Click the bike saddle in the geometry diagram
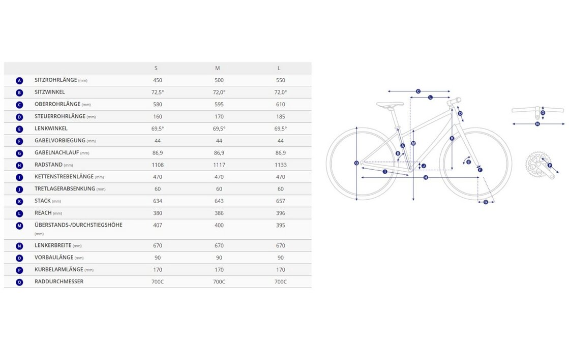This screenshot has height=350, width=569. tap(390, 104)
